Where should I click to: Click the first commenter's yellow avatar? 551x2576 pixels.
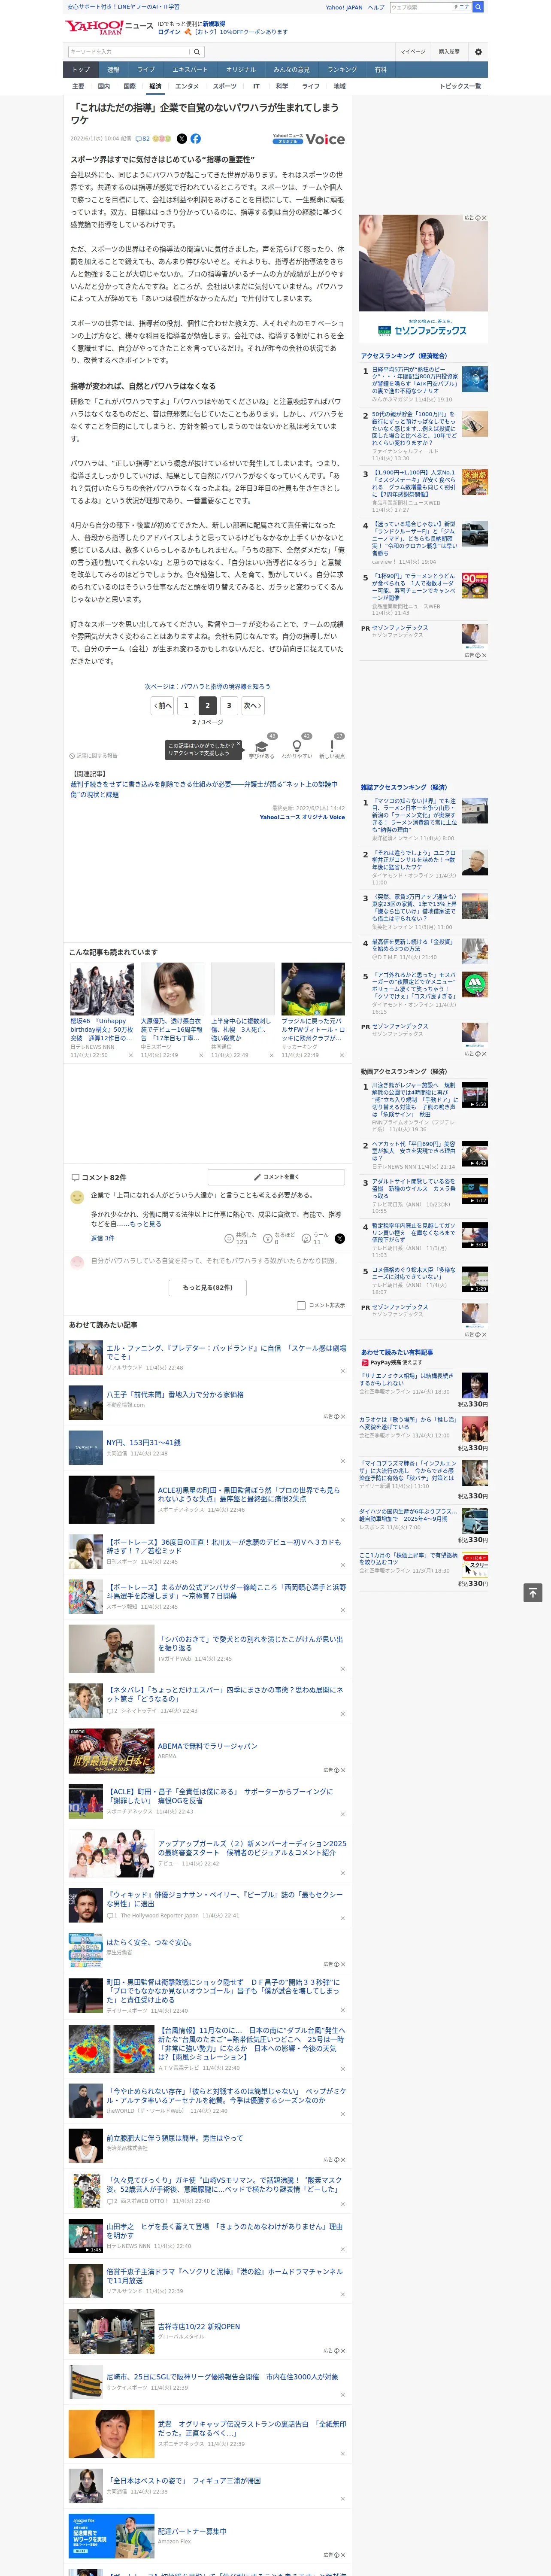(77, 1197)
